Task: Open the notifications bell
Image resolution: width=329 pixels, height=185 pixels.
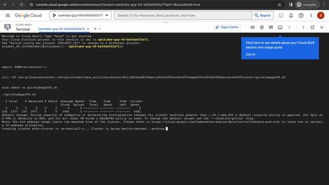Action: (x=291, y=15)
